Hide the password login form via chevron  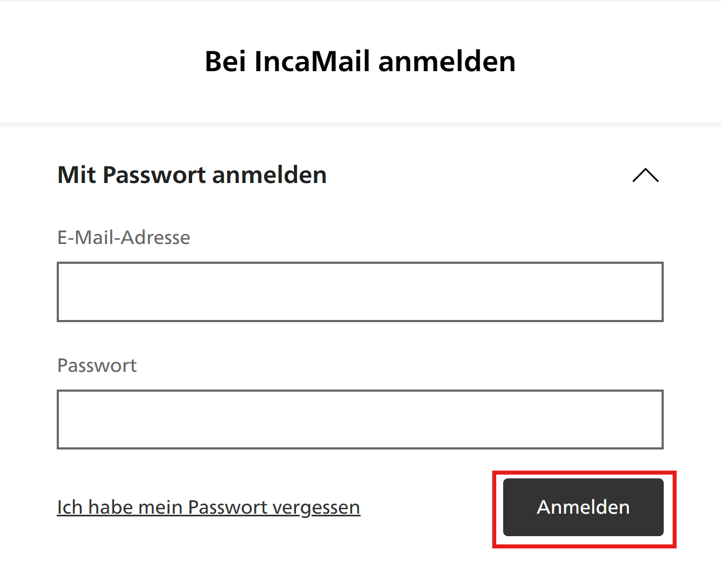point(646,176)
